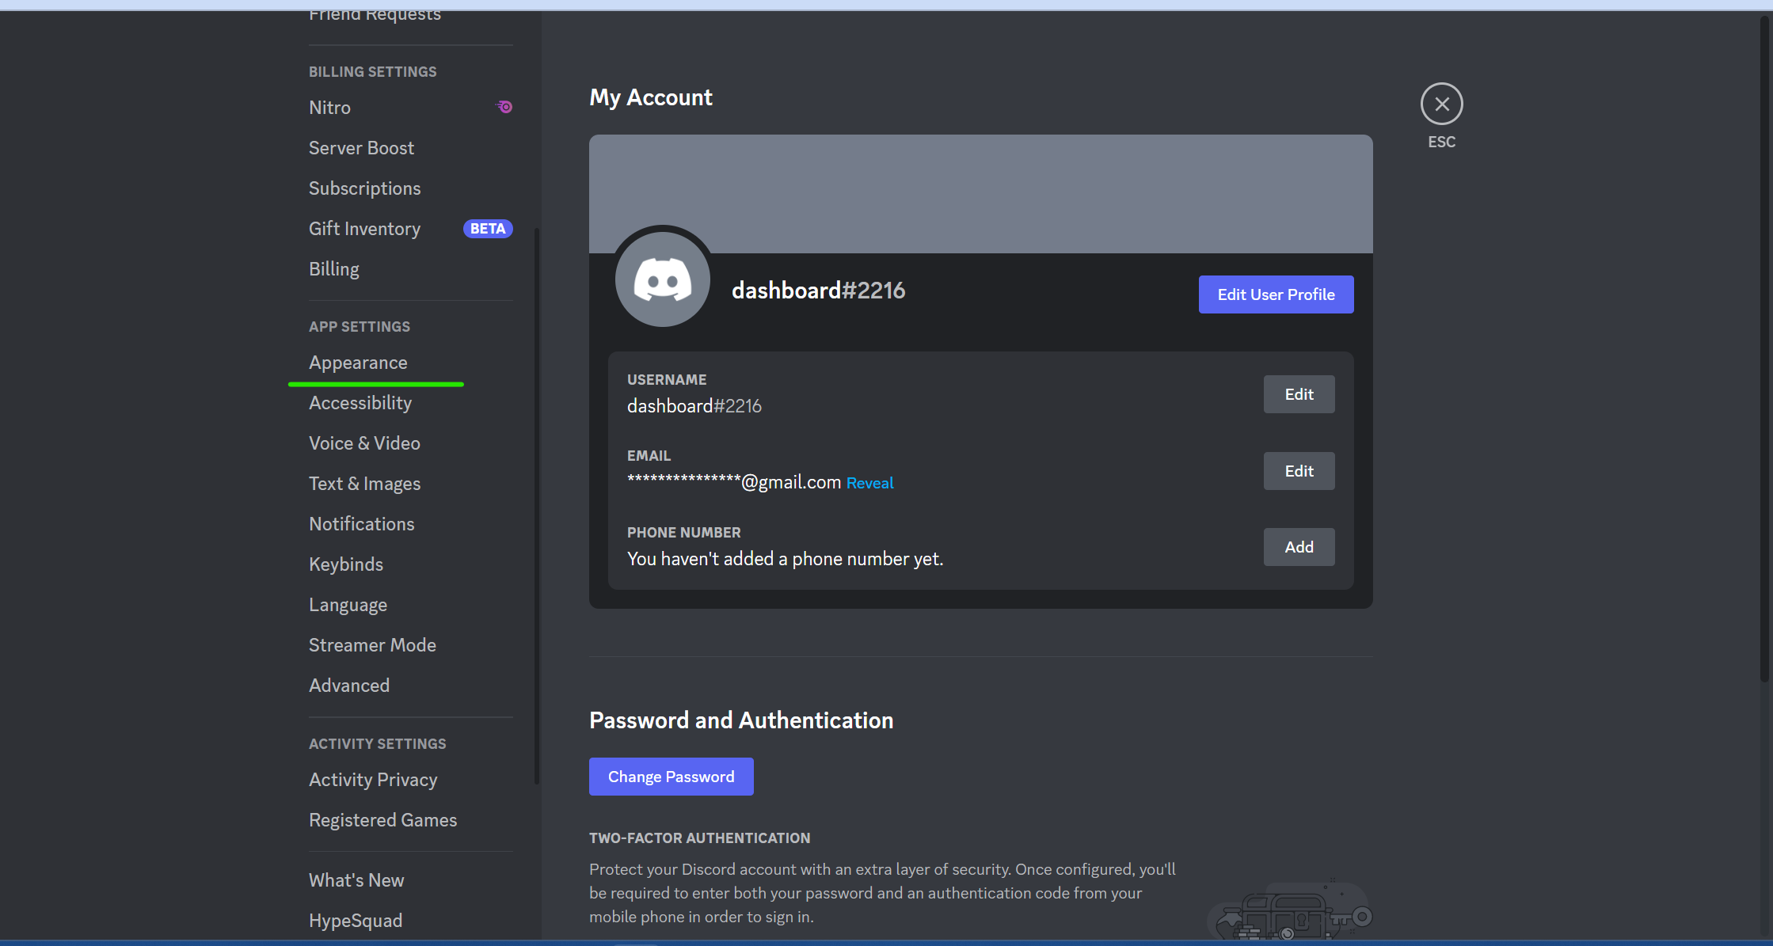Click the HypeSquad sidebar icon

point(354,920)
